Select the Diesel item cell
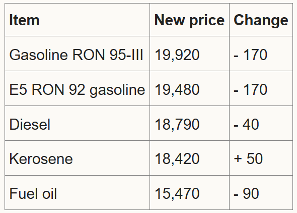This screenshot has height=213, width=297. point(78,123)
